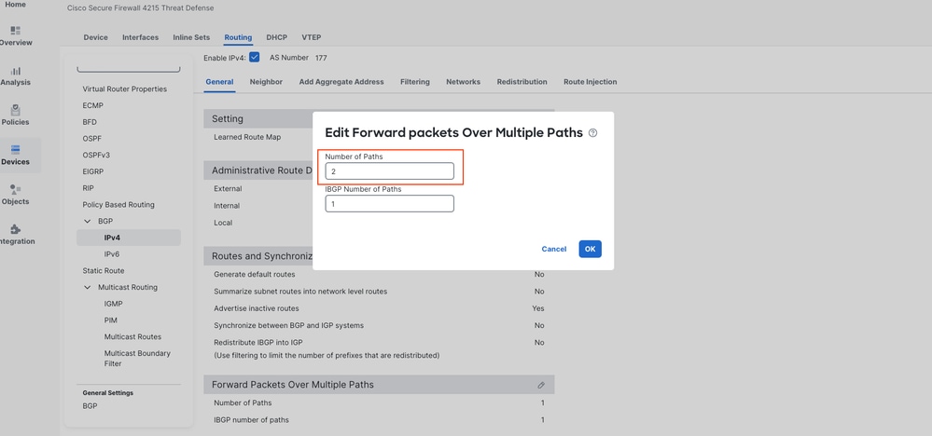932x436 pixels.
Task: Switch to the DHCP tab
Action: click(x=276, y=37)
